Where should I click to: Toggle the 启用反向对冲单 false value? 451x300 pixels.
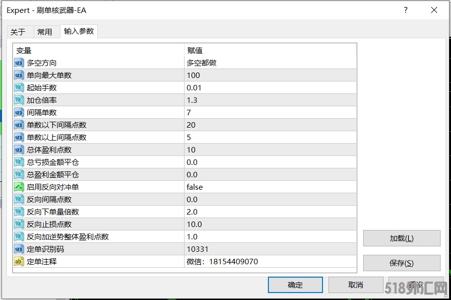coord(270,187)
